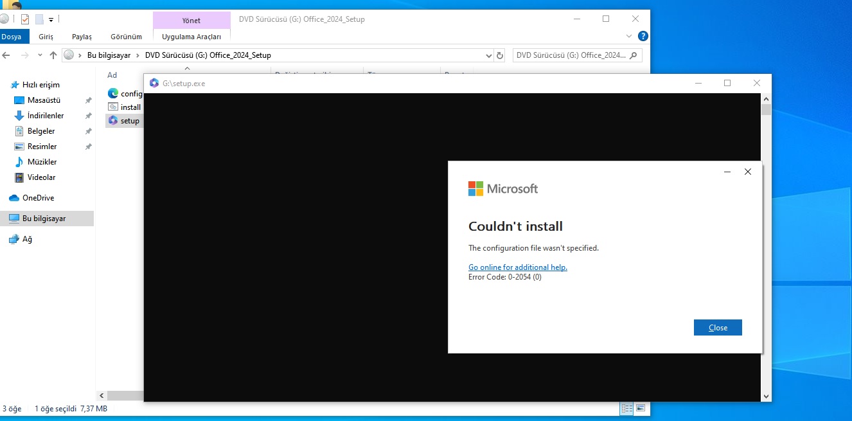The image size is (852, 421).
Task: Select the config file with Edge icon
Action: coord(125,93)
